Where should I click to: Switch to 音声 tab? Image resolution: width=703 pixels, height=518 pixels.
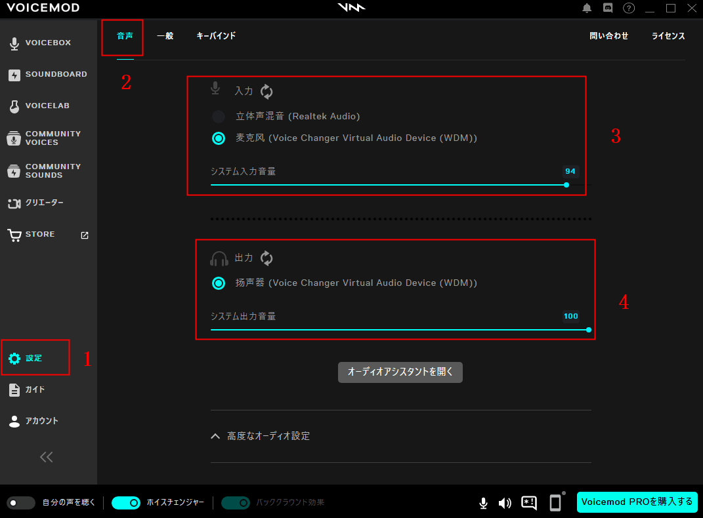pos(125,36)
